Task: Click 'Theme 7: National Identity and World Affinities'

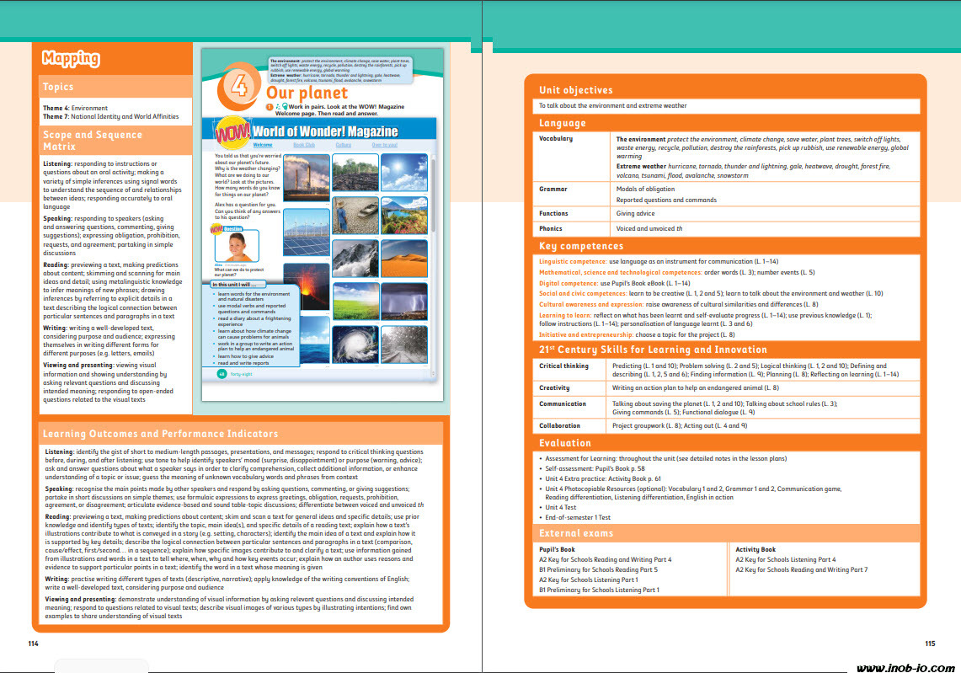Action: pyautogui.click(x=111, y=116)
